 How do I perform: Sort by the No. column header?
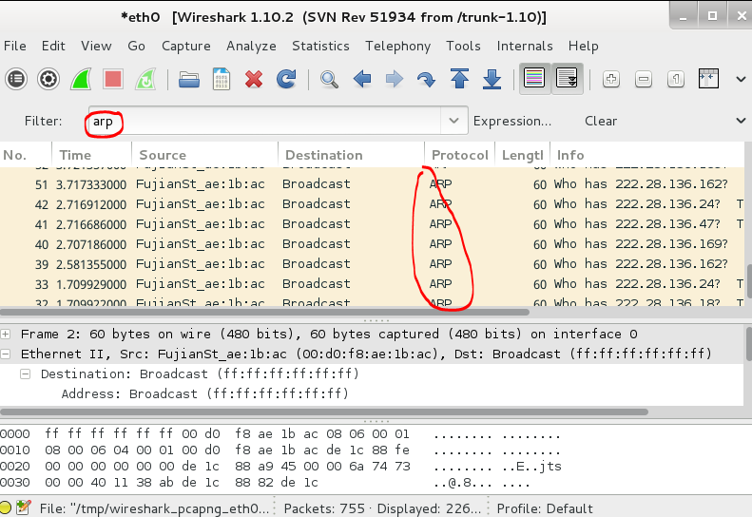pyautogui.click(x=26, y=155)
